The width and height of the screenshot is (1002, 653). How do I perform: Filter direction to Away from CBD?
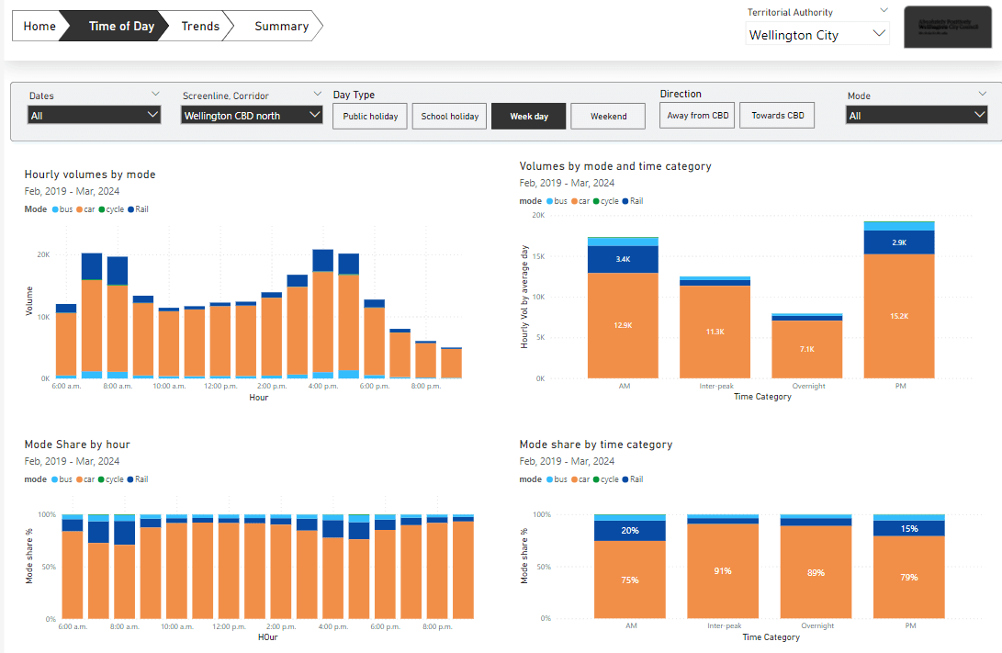[x=697, y=116]
